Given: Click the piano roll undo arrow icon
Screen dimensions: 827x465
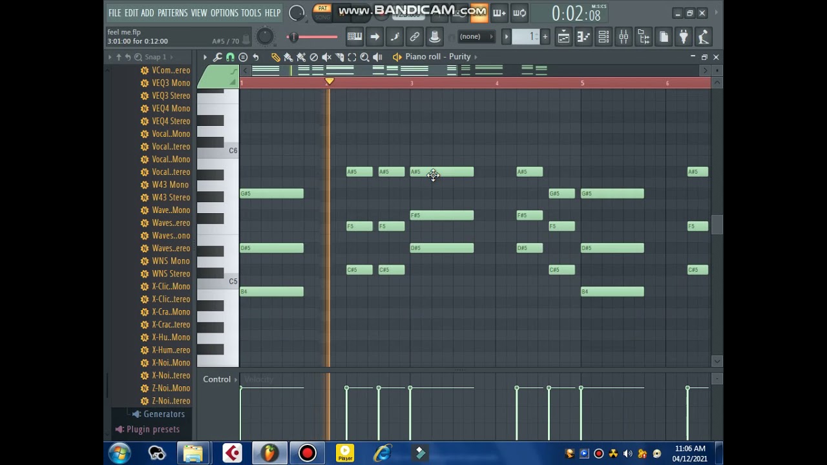Looking at the screenshot, I should [x=256, y=57].
